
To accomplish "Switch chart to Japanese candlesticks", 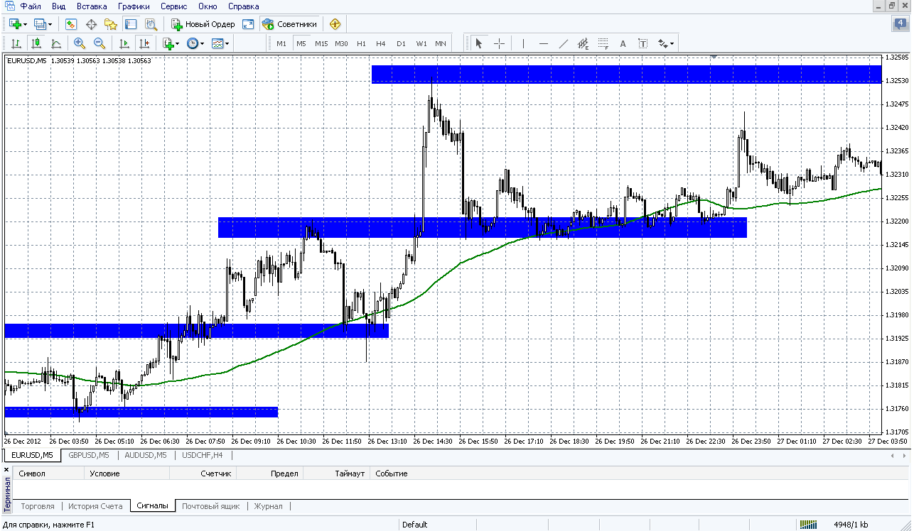I will pos(36,43).
